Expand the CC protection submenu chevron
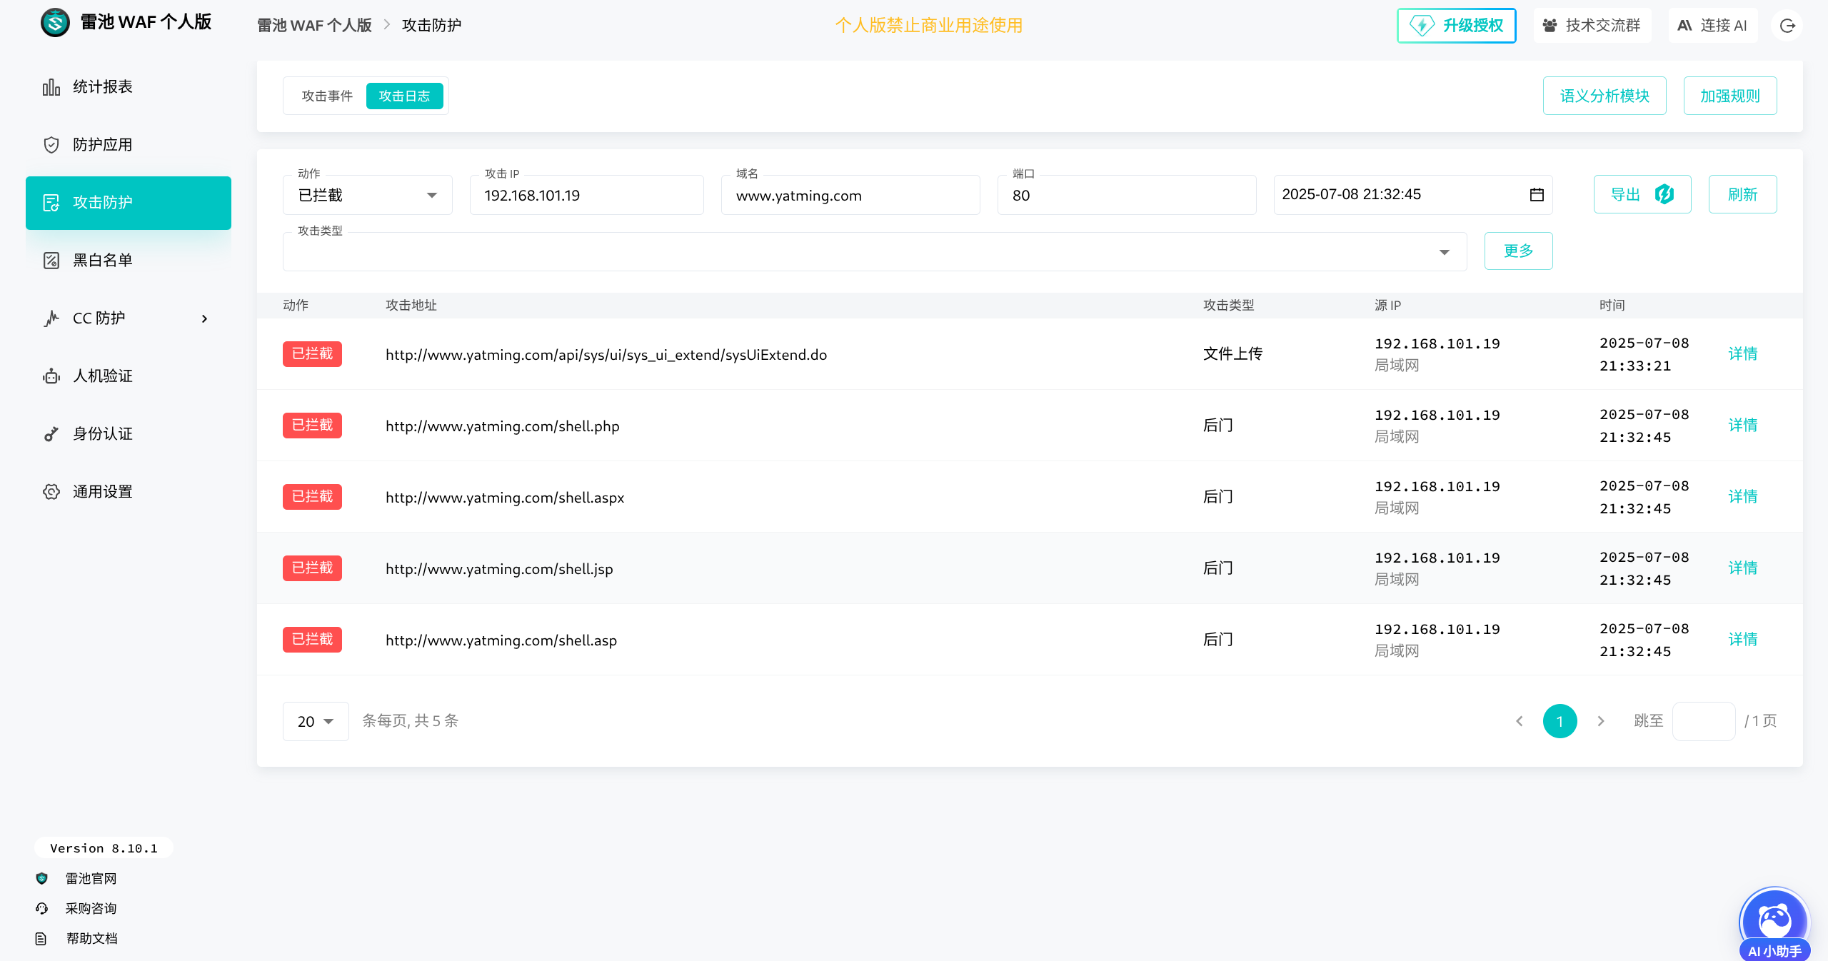This screenshot has width=1828, height=961. [205, 318]
